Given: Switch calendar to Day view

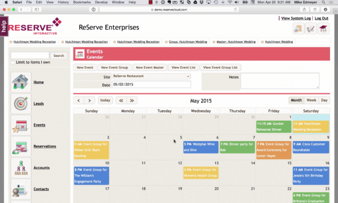Looking at the screenshot, I should (324, 100).
